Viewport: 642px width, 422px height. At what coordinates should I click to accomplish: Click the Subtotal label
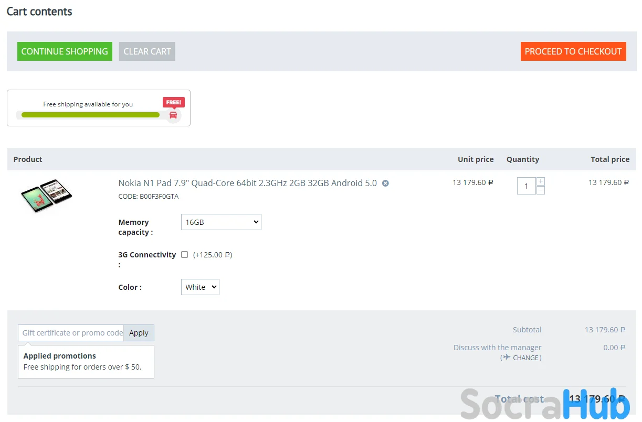click(527, 330)
